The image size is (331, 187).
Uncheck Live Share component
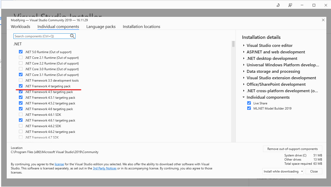[249, 103]
